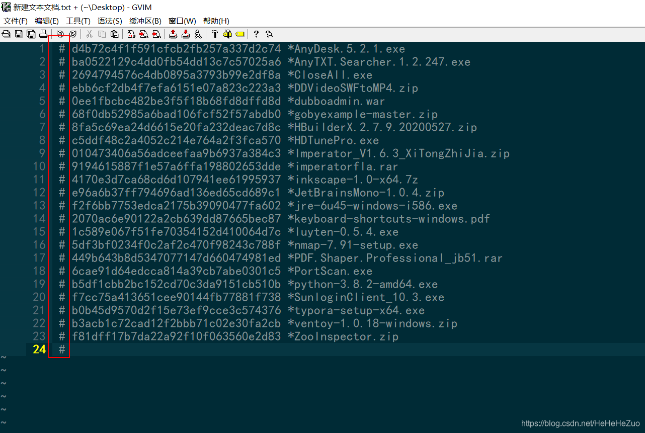Open the 缓冲区(B) menu
The image size is (645, 433).
tap(145, 21)
